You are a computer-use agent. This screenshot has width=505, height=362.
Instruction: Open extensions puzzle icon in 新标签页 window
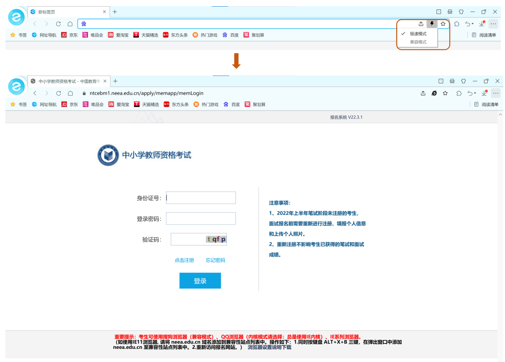(457, 24)
